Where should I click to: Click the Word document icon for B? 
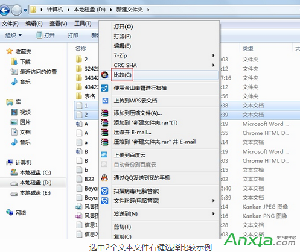pos(79,151)
